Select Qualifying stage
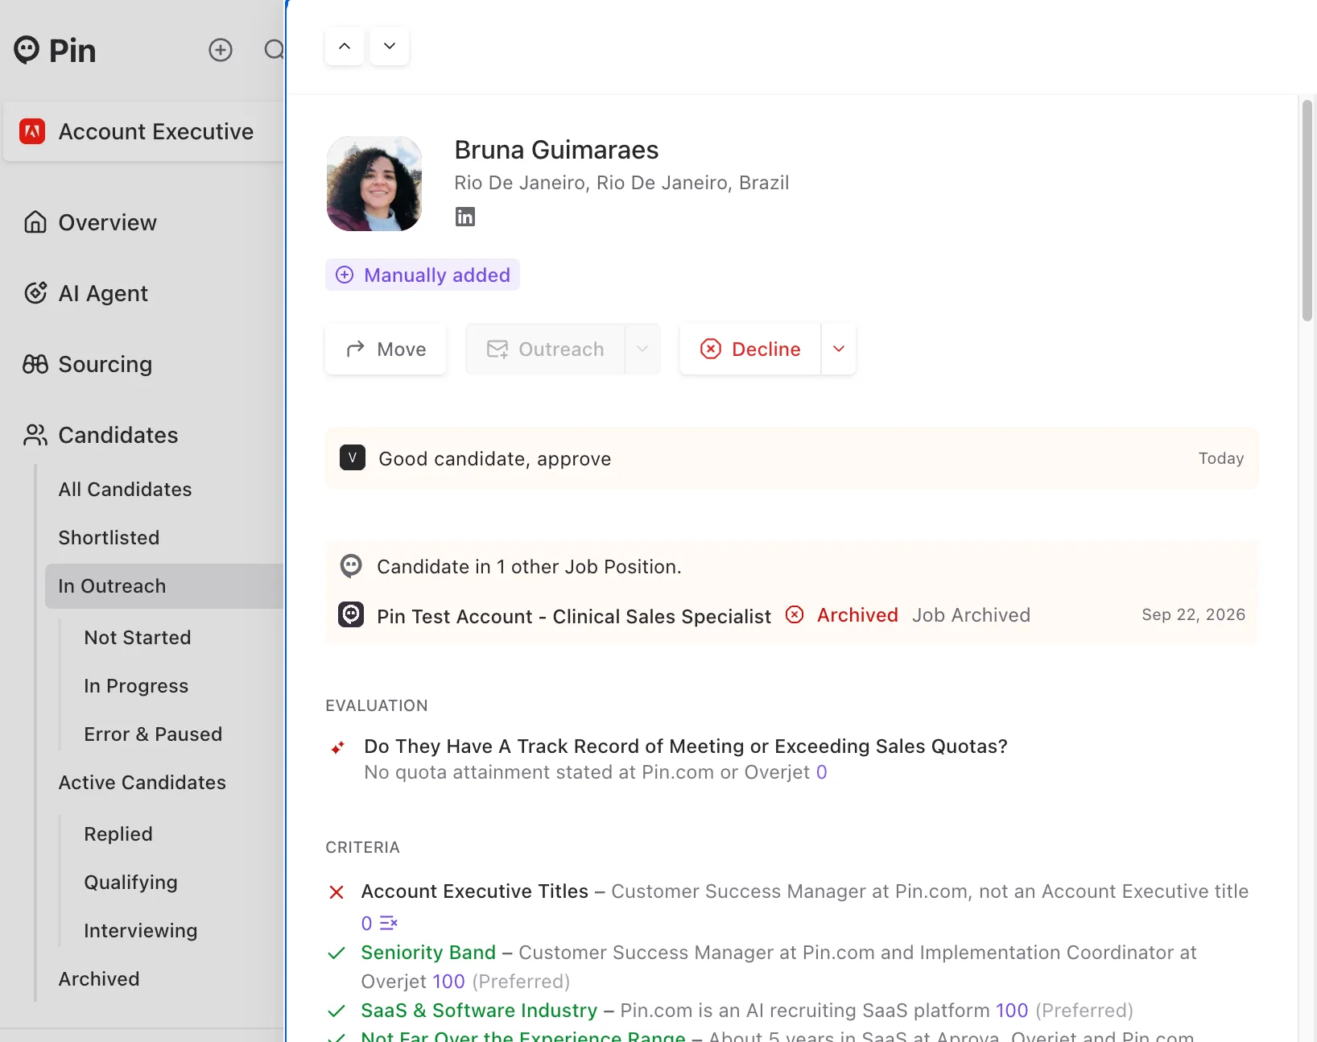The image size is (1317, 1042). [x=130, y=883]
